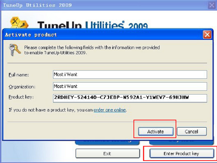The height and width of the screenshot is (163, 217).
Task: Click the Exit button in main window
Action: click(107, 153)
